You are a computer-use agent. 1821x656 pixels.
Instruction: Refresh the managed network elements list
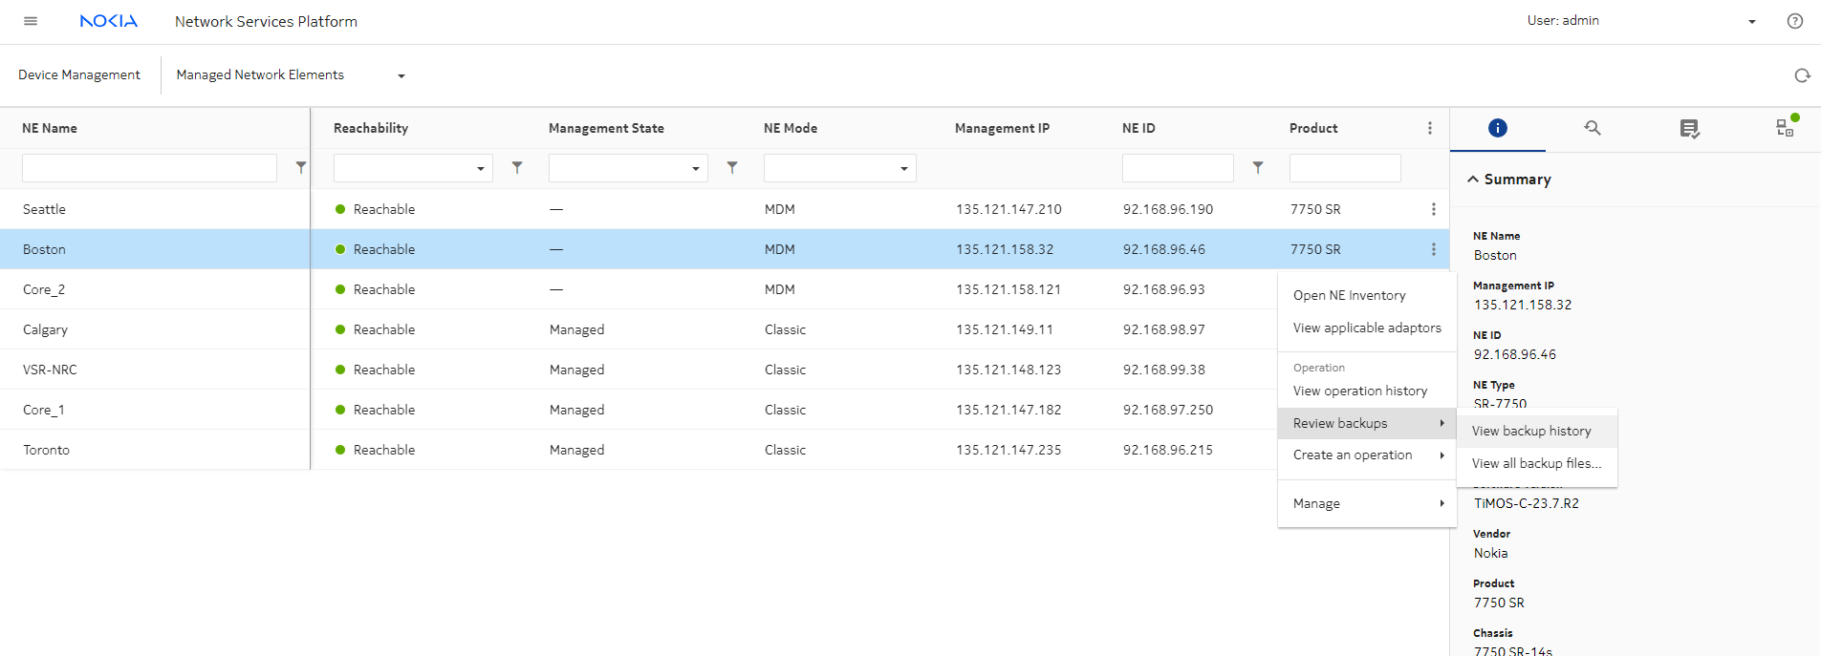[x=1802, y=75]
